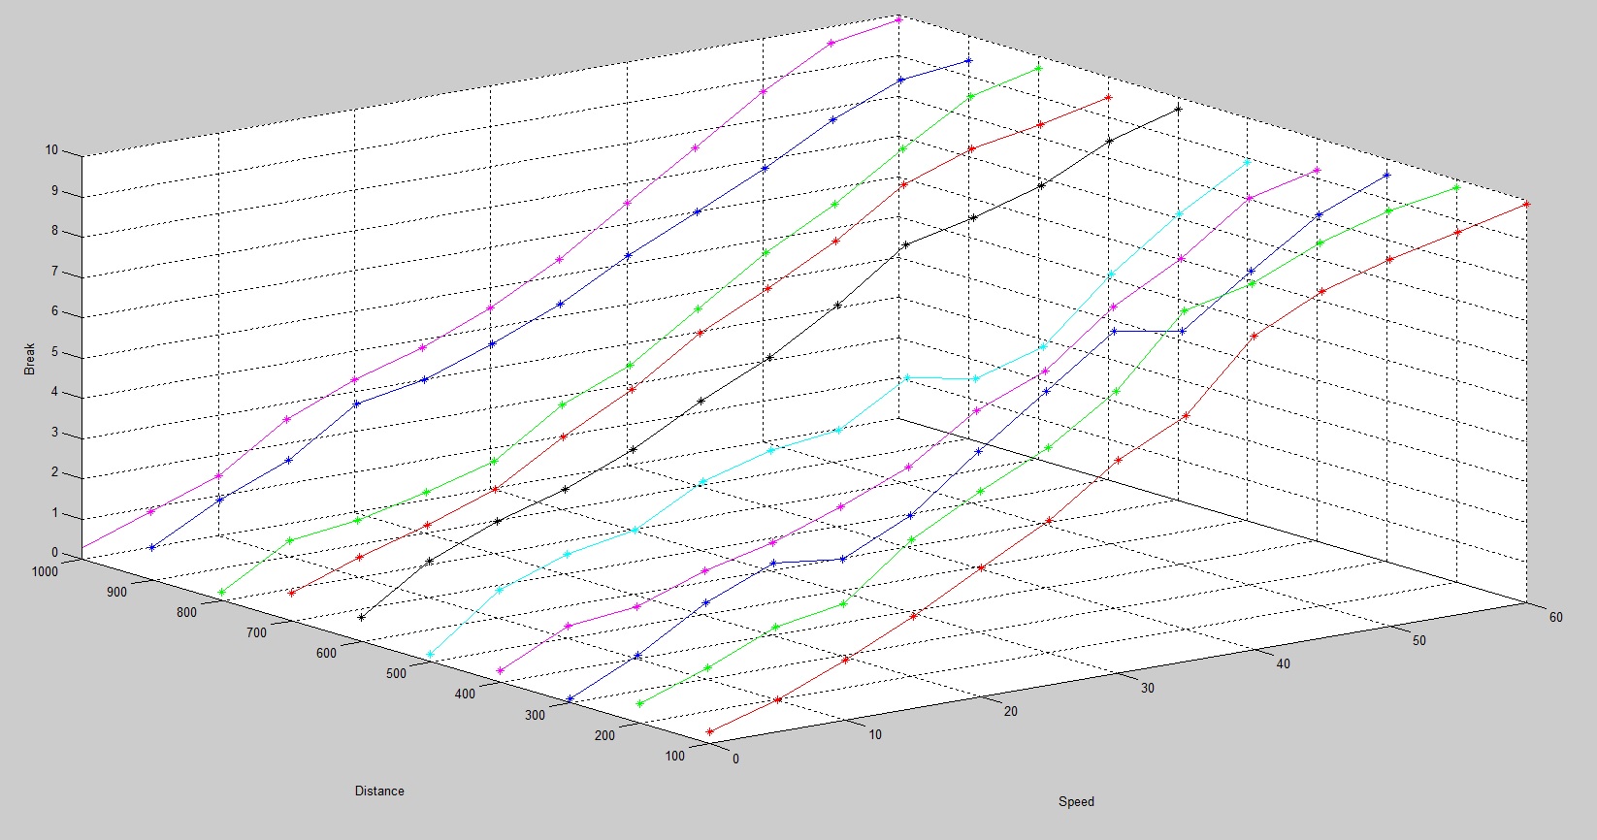Select the cyan line's top endpoint marker

pyautogui.click(x=1248, y=162)
